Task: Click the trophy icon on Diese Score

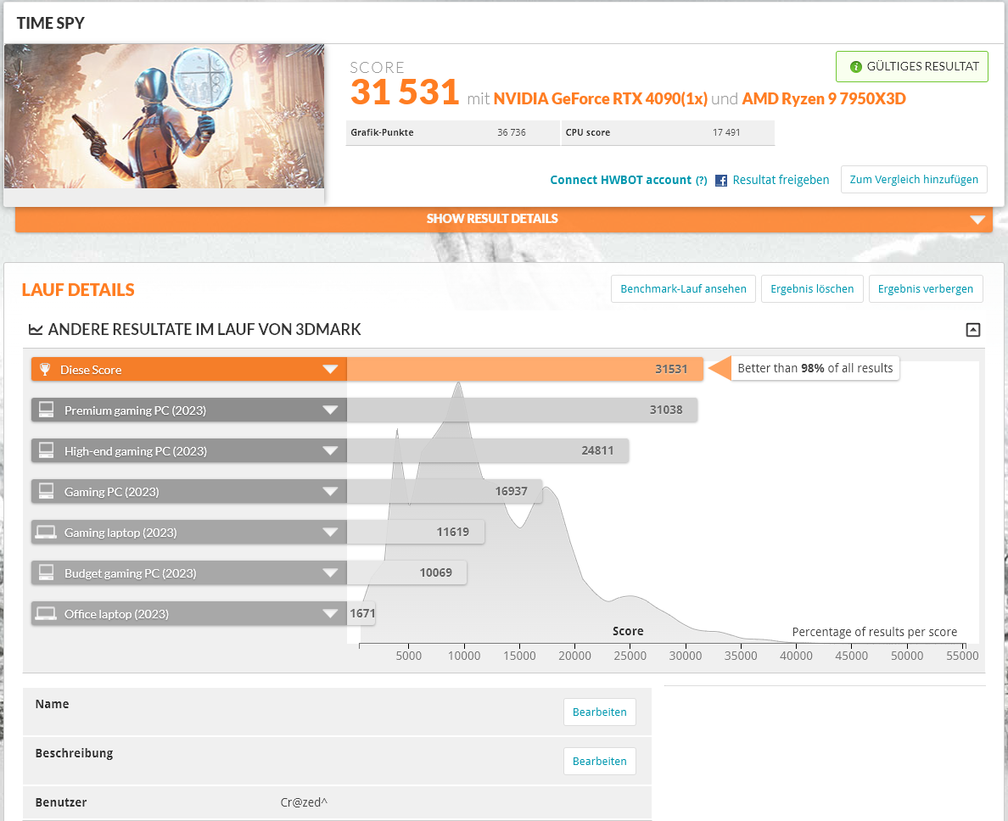Action: coord(45,370)
